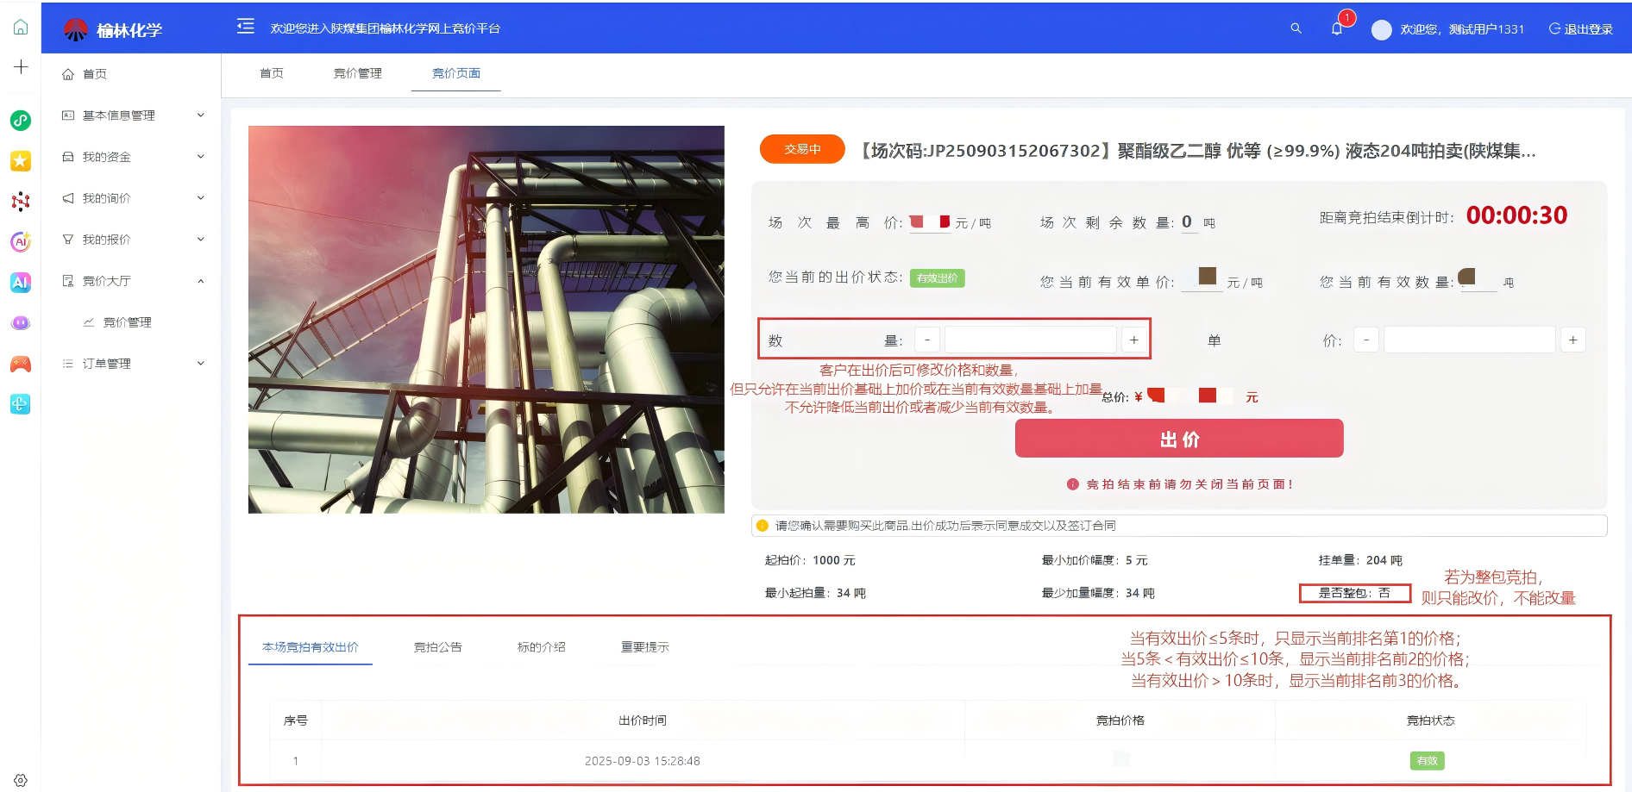Open the yellow star app in sidebar
Image resolution: width=1632 pixels, height=792 pixels.
21,161
